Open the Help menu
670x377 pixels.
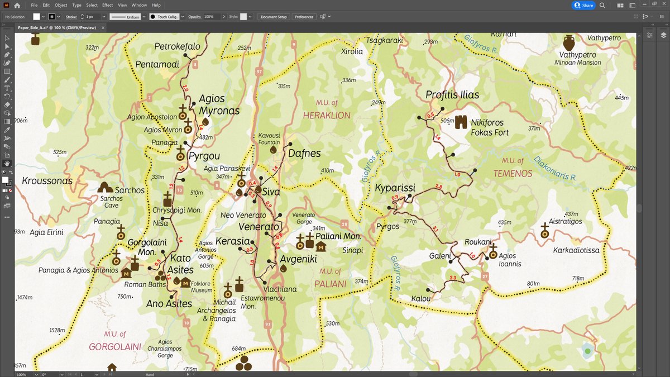[156, 5]
